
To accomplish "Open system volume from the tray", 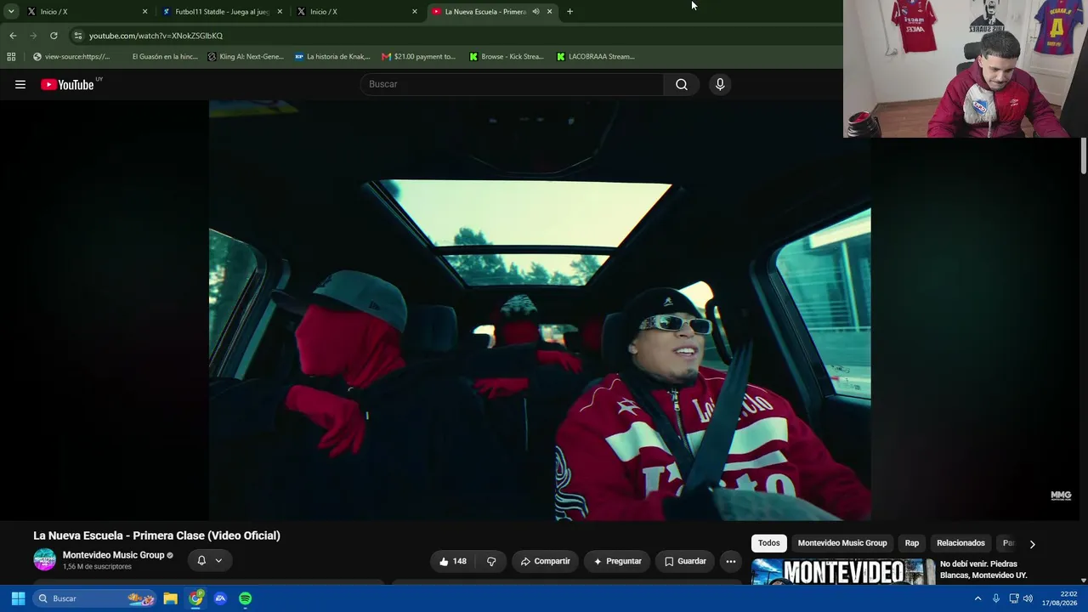I will click(1028, 598).
